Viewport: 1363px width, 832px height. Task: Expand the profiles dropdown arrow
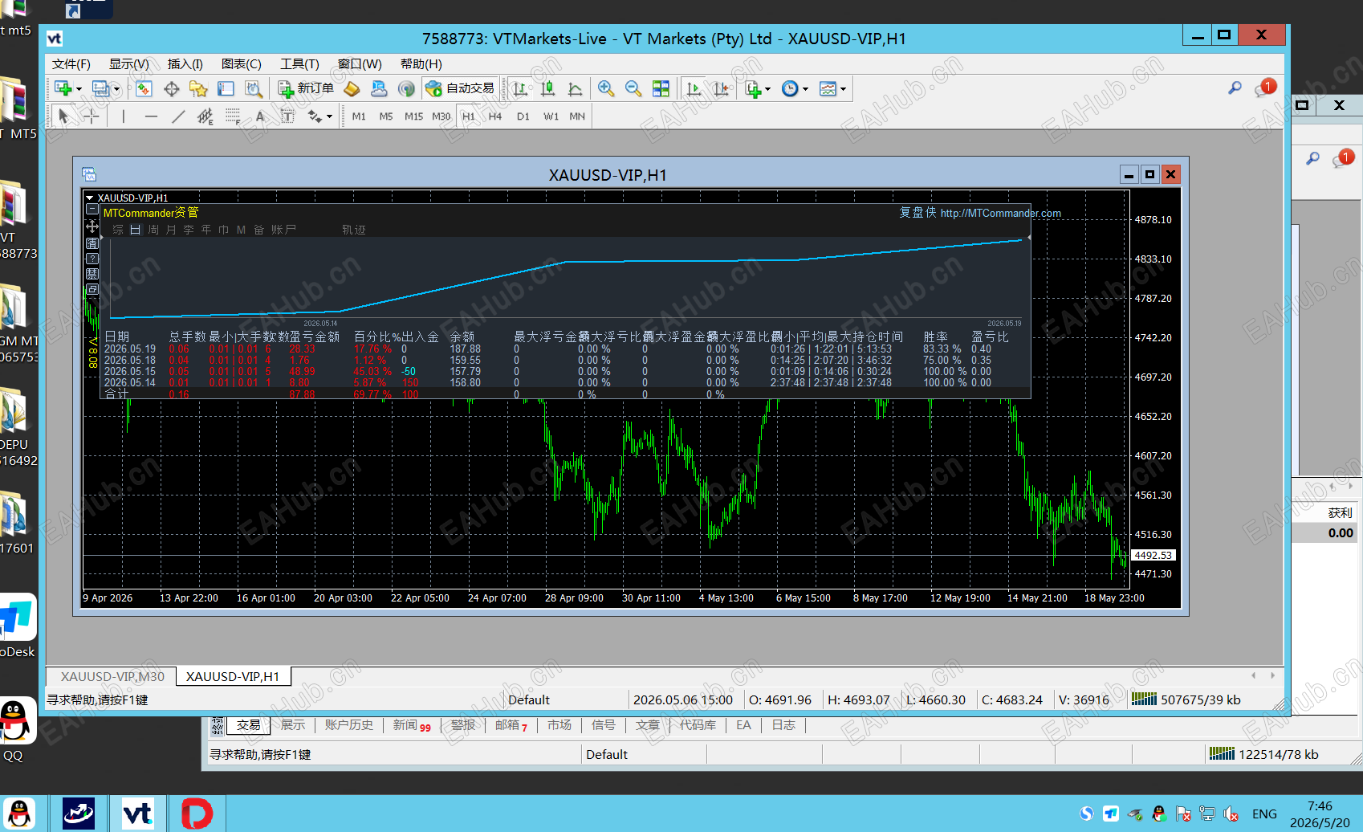tap(116, 89)
